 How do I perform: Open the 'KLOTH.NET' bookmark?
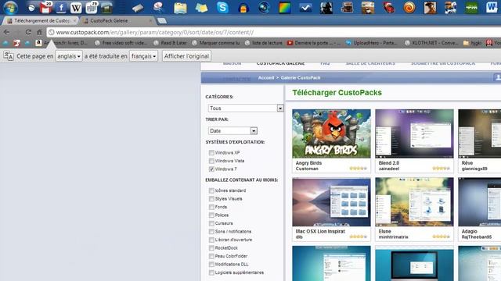431,43
